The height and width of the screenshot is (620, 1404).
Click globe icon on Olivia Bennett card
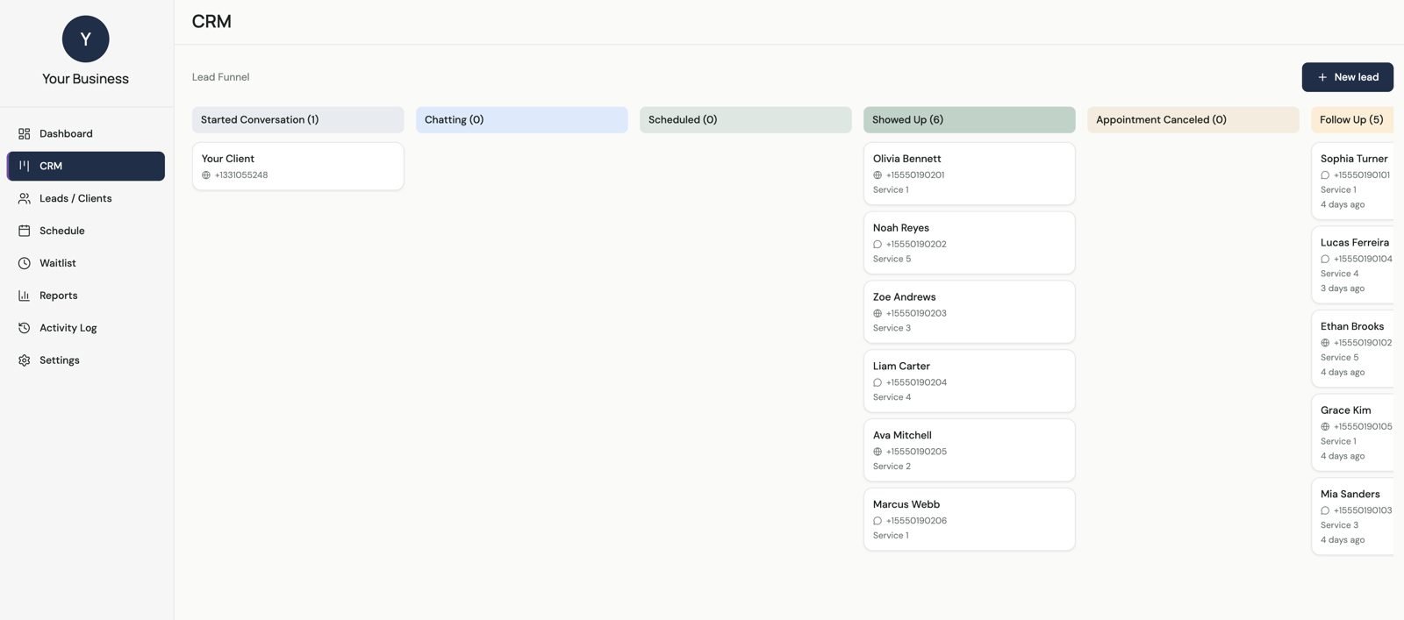click(x=877, y=175)
